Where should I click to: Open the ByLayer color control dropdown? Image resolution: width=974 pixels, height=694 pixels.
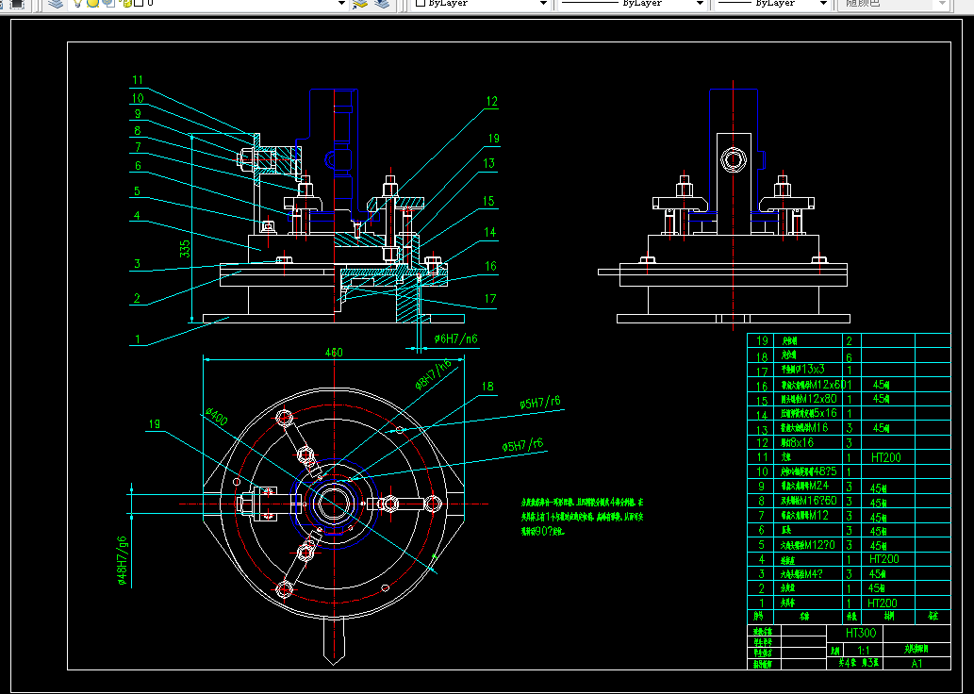[482, 3]
